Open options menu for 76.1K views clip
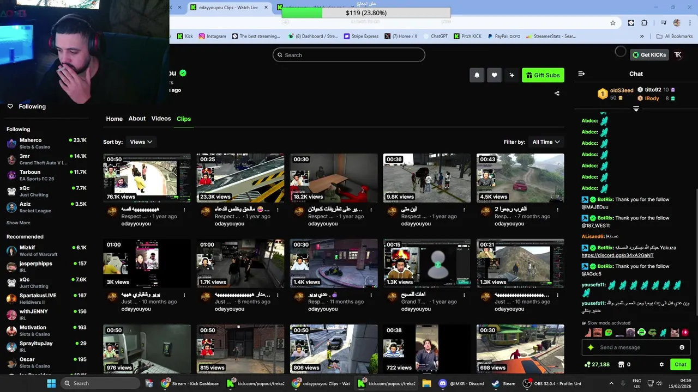The width and height of the screenshot is (698, 392). [x=184, y=210]
